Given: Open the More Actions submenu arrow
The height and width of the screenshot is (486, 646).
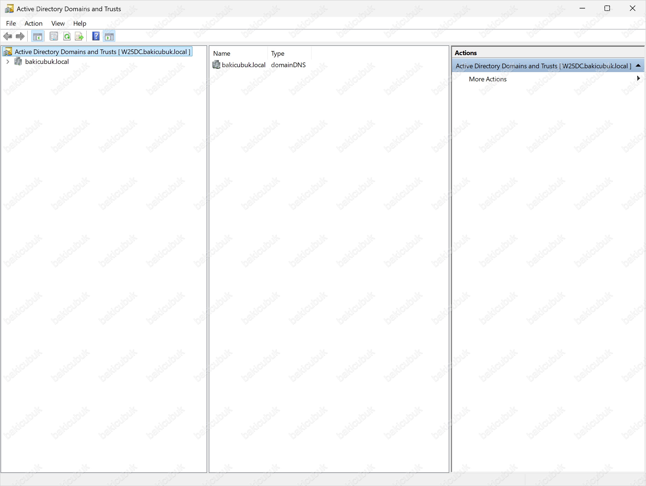Looking at the screenshot, I should [x=638, y=78].
